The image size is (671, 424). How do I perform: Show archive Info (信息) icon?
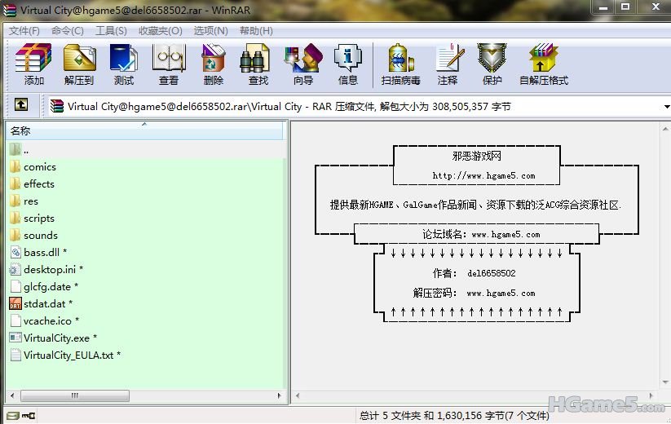348,57
